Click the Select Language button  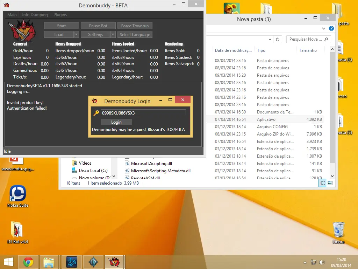tap(135, 35)
